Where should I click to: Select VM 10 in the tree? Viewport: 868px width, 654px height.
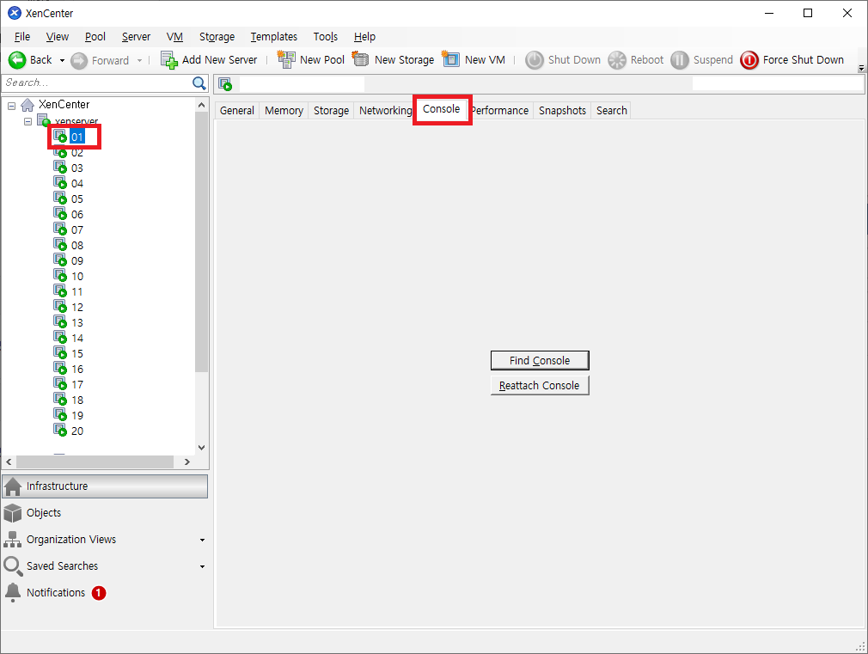coord(77,277)
